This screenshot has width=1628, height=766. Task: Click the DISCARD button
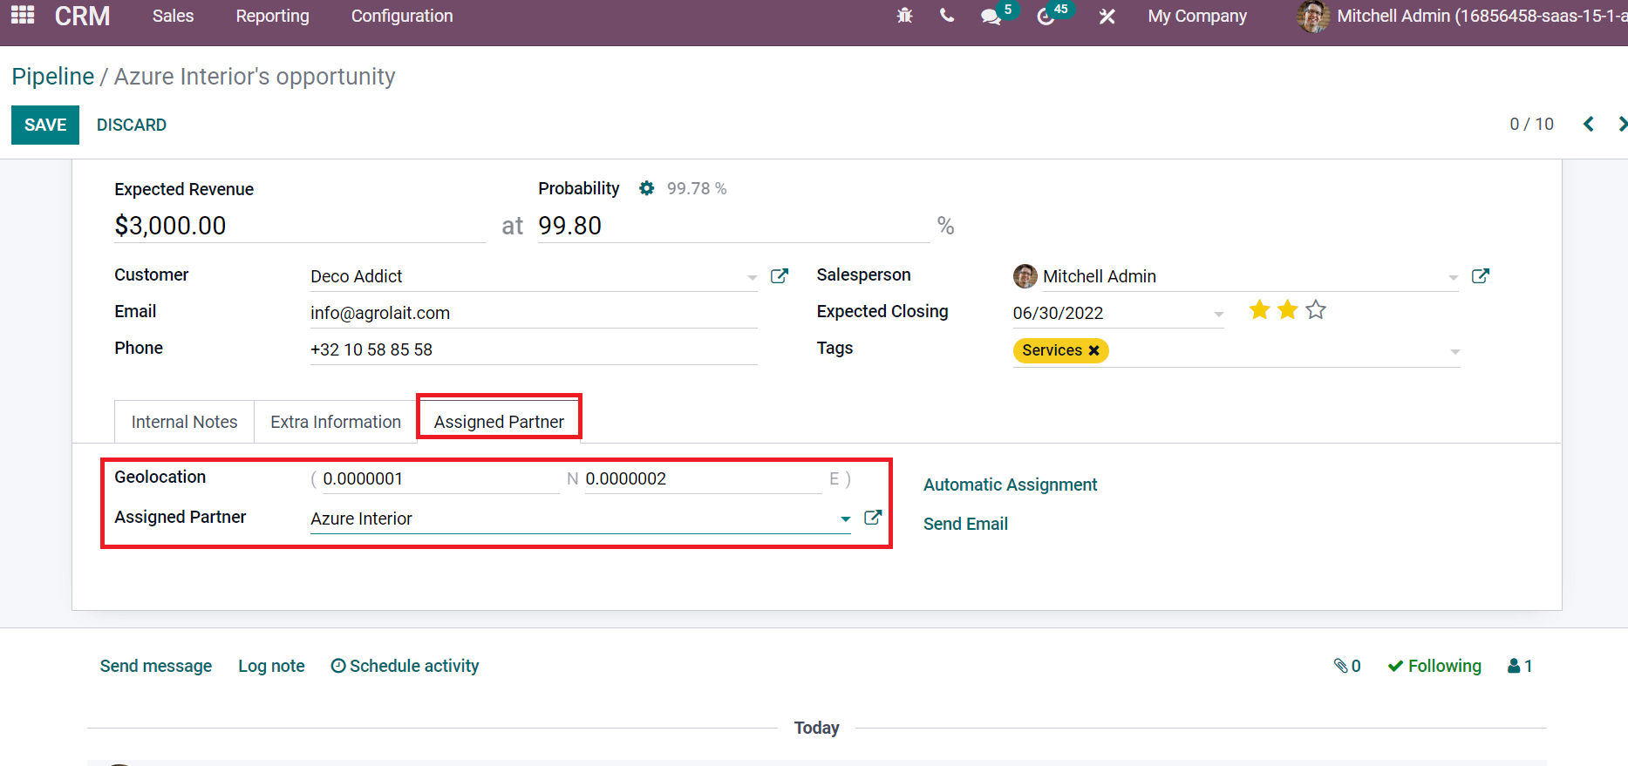132,125
